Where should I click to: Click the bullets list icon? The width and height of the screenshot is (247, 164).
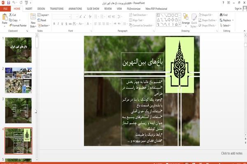tap(96, 16)
